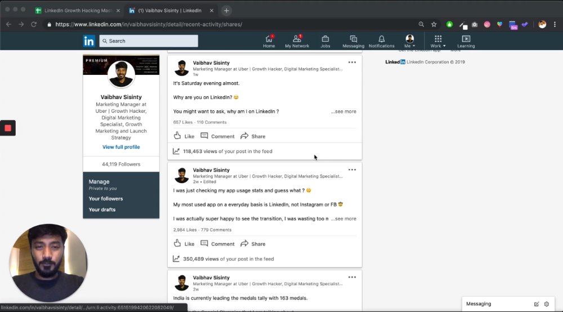This screenshot has width=563, height=312.
Task: Open Your drafts in Manage panel
Action: [102, 210]
